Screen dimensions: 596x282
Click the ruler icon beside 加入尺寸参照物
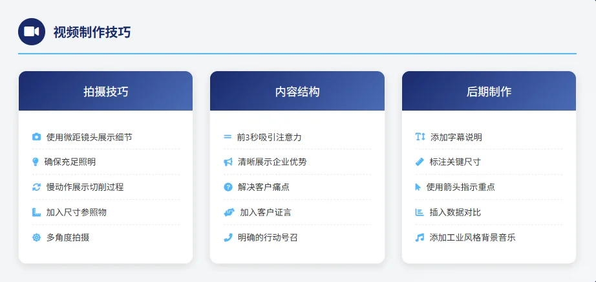click(36, 212)
